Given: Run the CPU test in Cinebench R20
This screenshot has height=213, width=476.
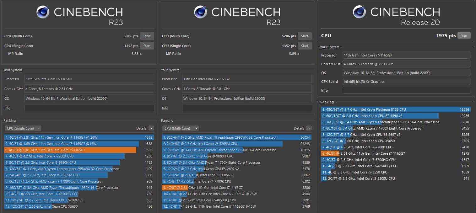Looking at the screenshot, I should 464,36.
